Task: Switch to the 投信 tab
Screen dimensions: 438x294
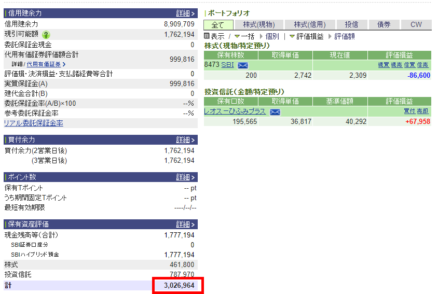Action: click(351, 24)
